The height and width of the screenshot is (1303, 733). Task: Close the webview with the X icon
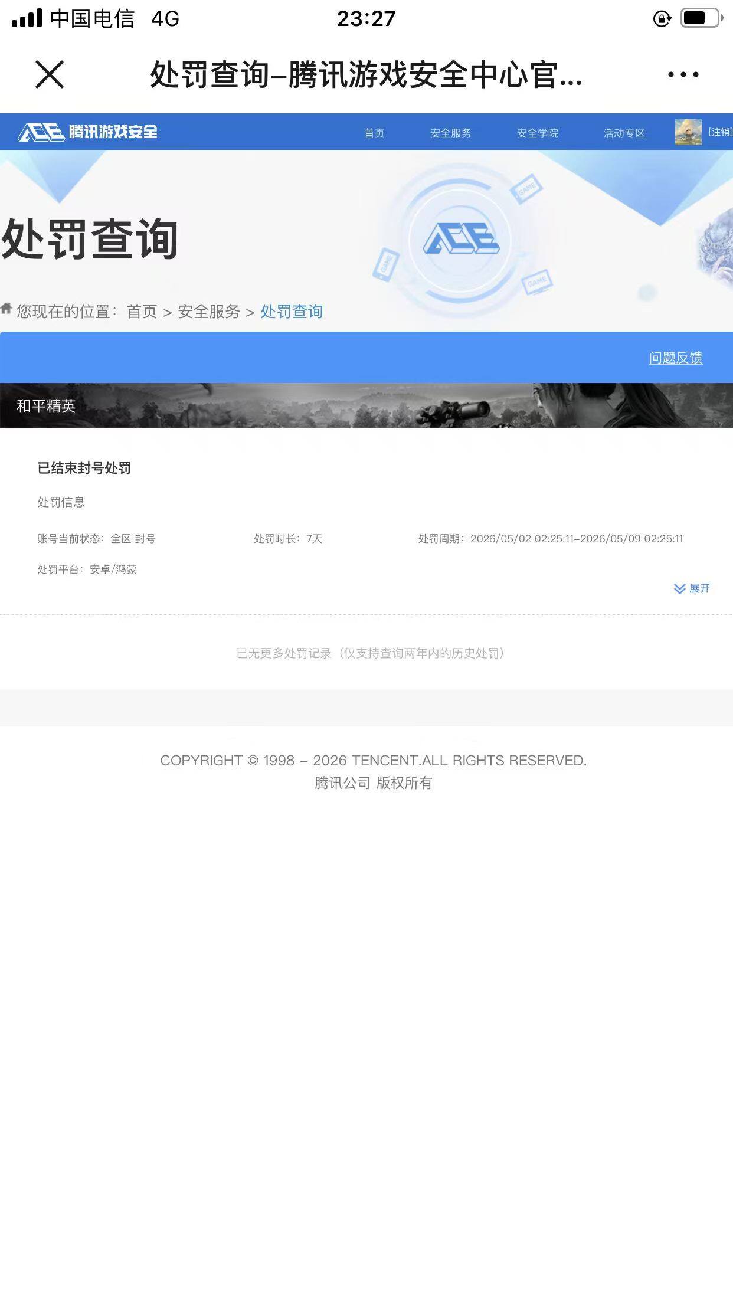[x=50, y=74]
